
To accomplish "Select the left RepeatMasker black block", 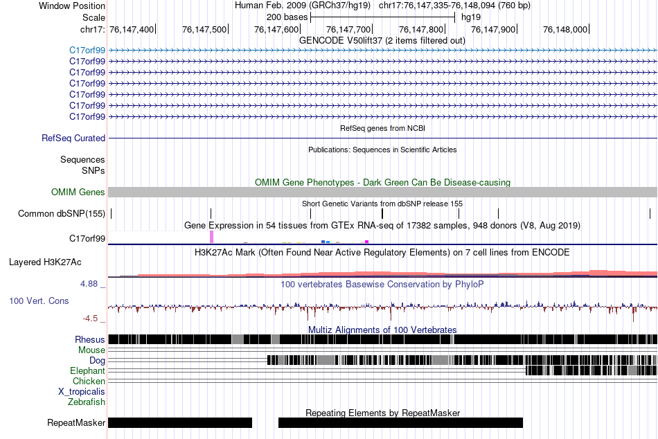I will click(180, 422).
